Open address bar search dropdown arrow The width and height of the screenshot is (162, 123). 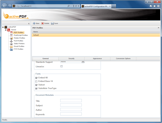[x=71, y=6]
